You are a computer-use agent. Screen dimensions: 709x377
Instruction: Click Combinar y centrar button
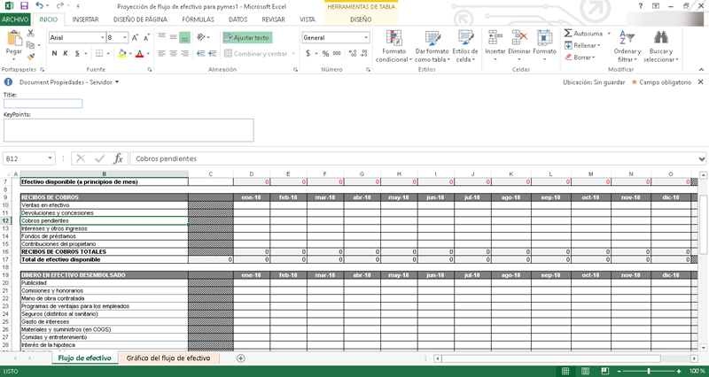[256, 54]
